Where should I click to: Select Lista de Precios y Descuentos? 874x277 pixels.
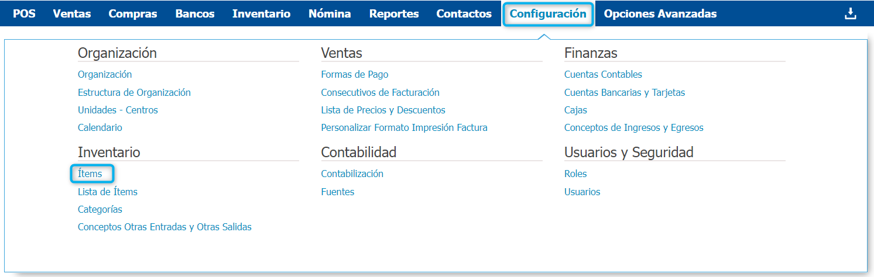click(x=383, y=110)
